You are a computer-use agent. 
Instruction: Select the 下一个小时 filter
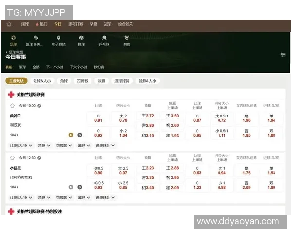pyautogui.click(x=55, y=67)
